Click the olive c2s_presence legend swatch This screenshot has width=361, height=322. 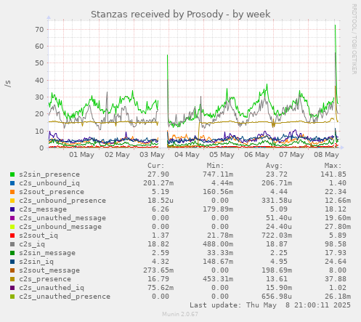click(12, 279)
